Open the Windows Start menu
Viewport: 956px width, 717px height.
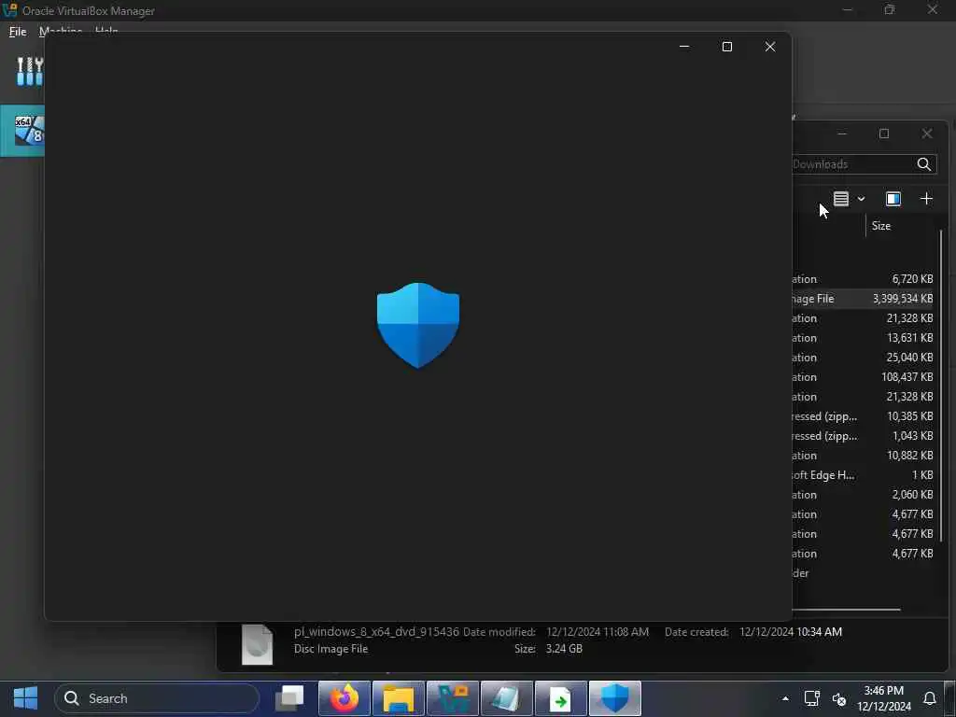point(25,698)
